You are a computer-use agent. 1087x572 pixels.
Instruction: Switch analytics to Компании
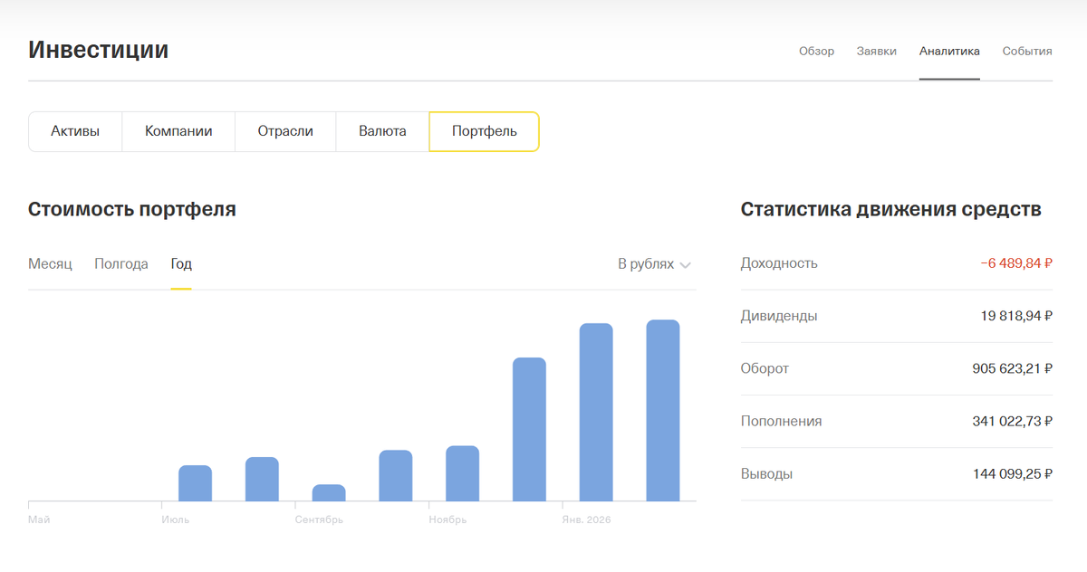[178, 131]
